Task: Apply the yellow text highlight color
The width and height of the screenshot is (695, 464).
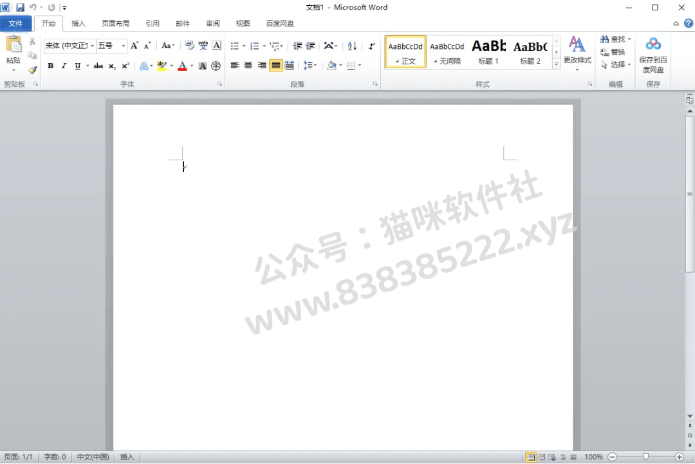Action: 162,66
